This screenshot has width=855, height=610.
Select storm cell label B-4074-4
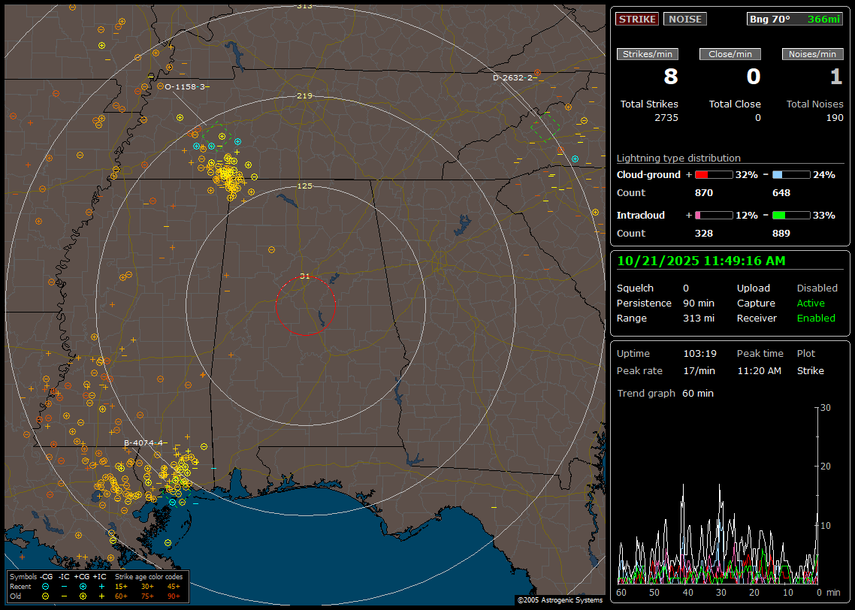pyautogui.click(x=143, y=443)
